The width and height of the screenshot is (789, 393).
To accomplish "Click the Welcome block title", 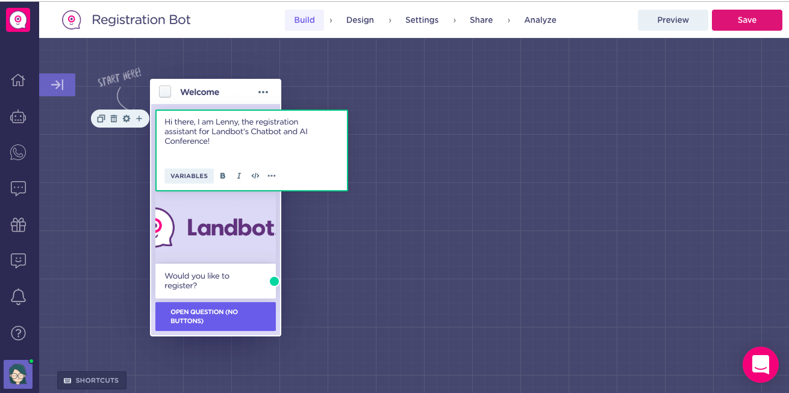I will coord(199,92).
